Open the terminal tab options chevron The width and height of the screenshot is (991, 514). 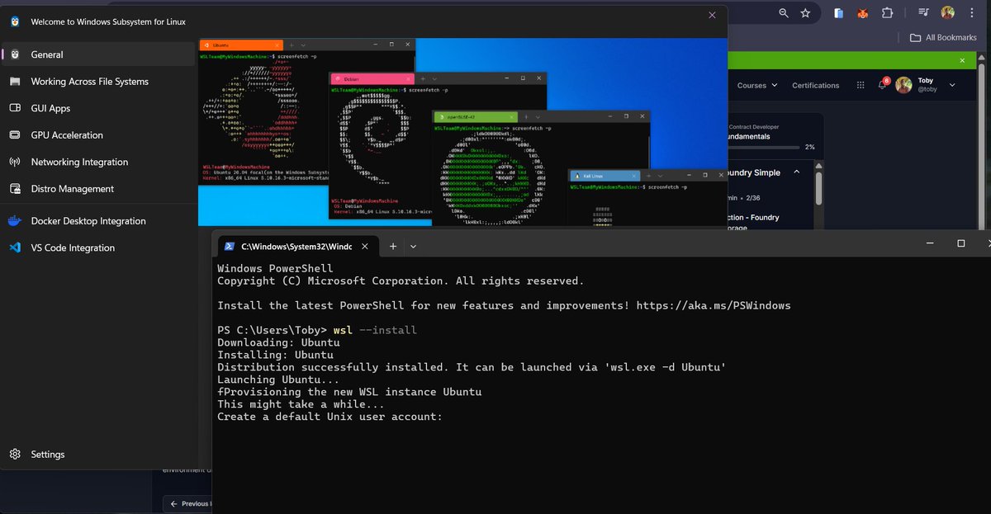pos(413,246)
